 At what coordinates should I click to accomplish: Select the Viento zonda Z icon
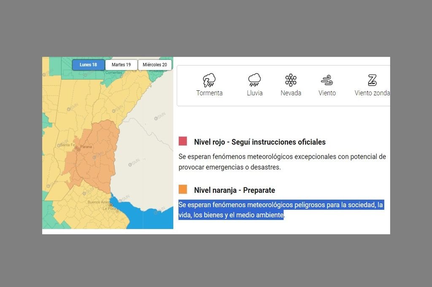tap(372, 80)
